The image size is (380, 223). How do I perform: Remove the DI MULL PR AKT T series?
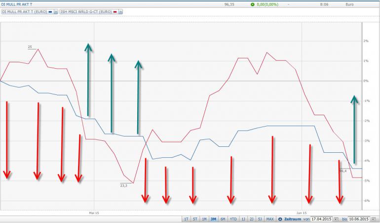(x=56, y=12)
